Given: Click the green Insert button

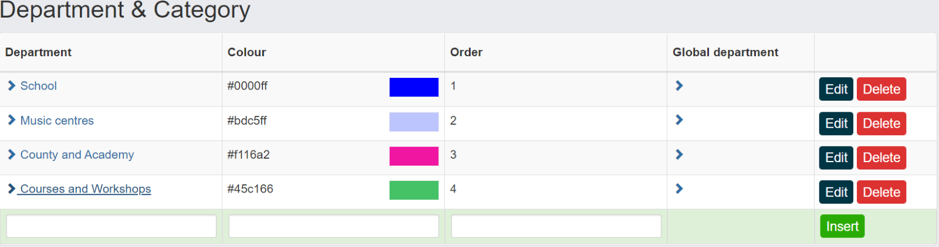Looking at the screenshot, I should (x=842, y=227).
